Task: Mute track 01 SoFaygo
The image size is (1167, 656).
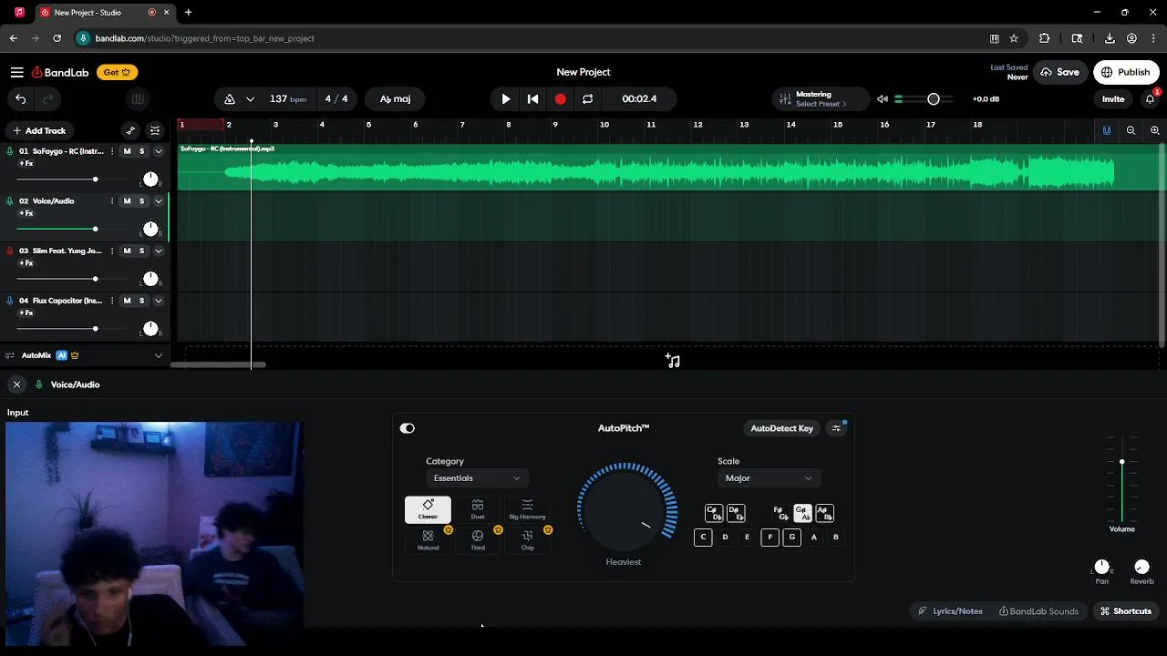Action: (x=127, y=151)
